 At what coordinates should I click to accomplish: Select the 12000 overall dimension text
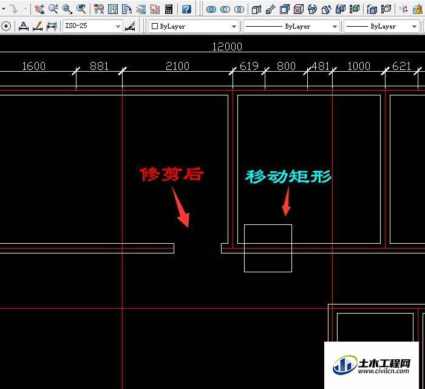click(x=227, y=47)
